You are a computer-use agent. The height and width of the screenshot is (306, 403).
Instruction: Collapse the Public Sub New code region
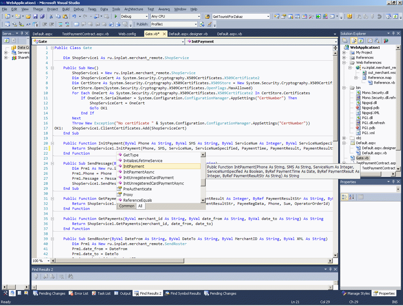tap(53, 68)
